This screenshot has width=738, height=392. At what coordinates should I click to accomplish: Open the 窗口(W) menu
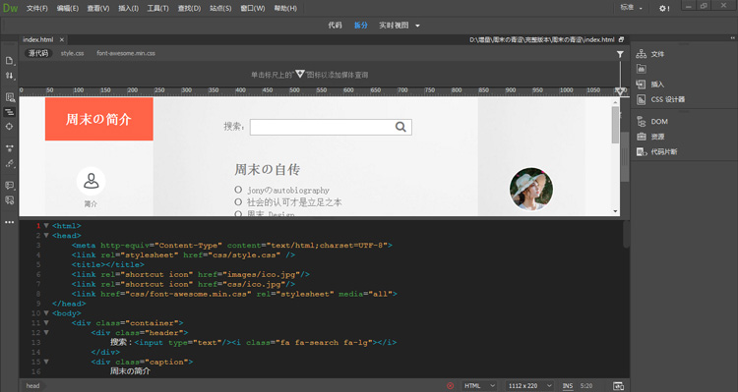(252, 8)
